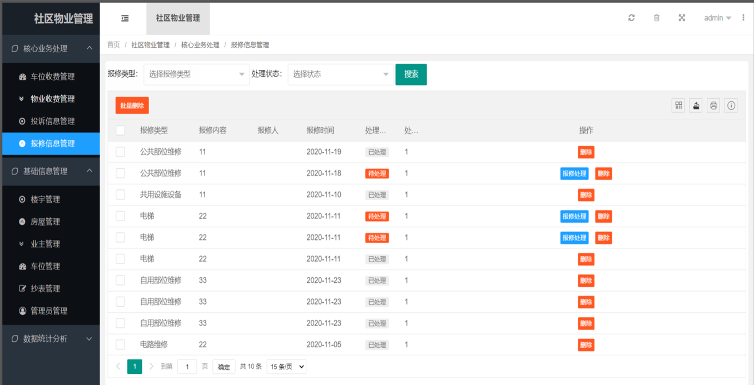Screen dimensions: 754x385
Task: Open 楼宇管理 in the sidebar
Action: coord(45,199)
